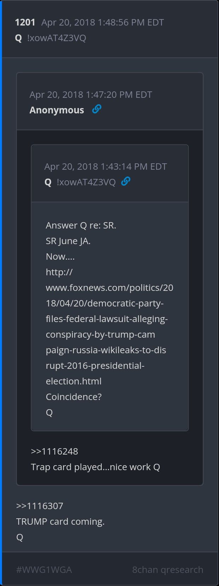
Task: Click the "Answer Q re: SR." line
Action: pyautogui.click(x=81, y=225)
